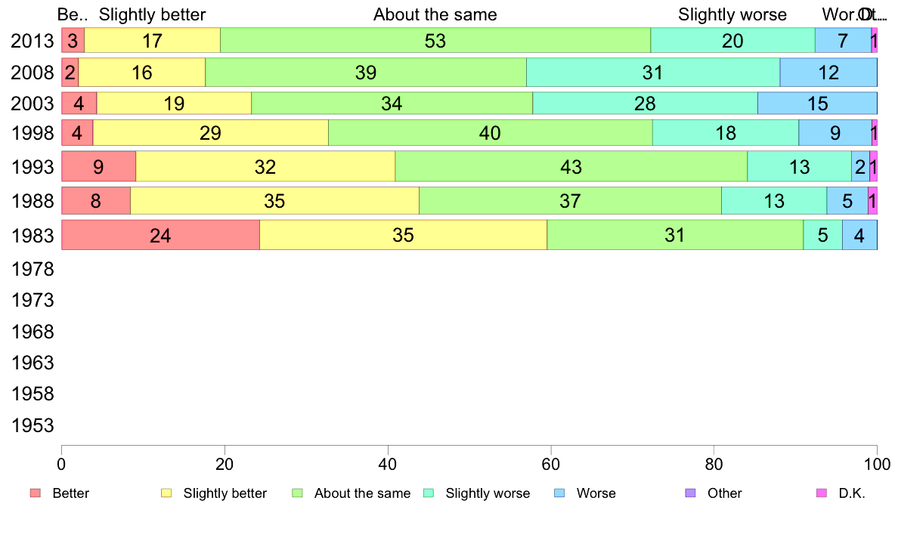Select the 1993 green segment labeled 43
The image size is (898, 556).
click(571, 167)
